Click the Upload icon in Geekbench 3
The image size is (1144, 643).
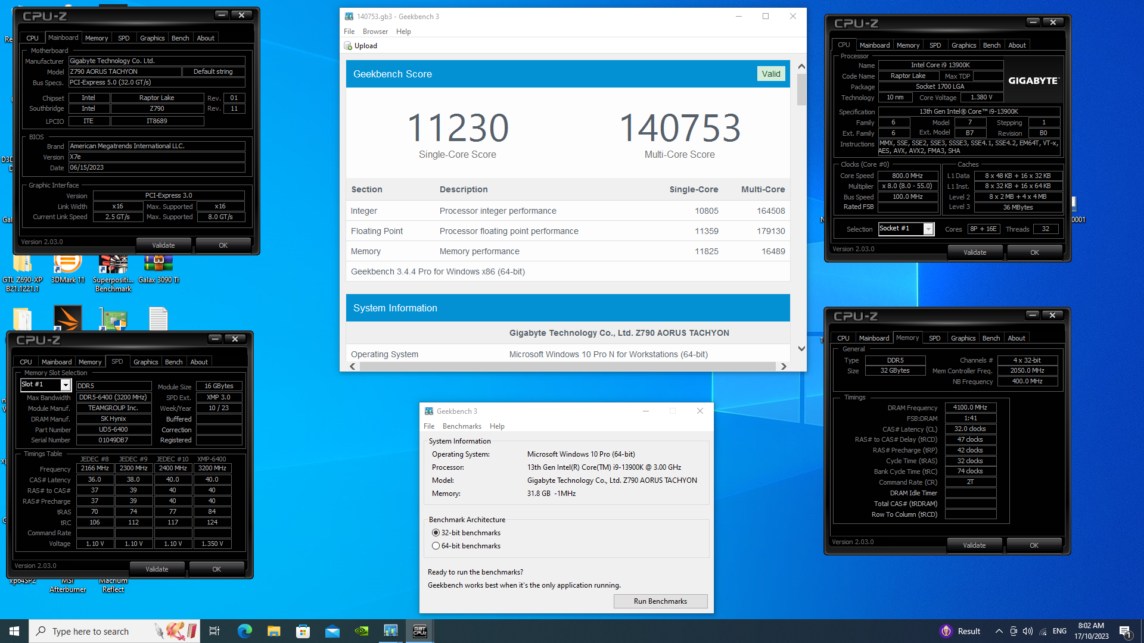pyautogui.click(x=349, y=46)
